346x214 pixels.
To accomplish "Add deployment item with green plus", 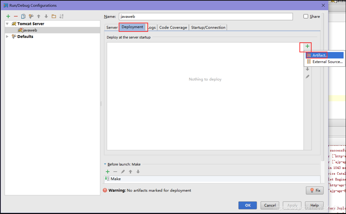I will point(307,46).
